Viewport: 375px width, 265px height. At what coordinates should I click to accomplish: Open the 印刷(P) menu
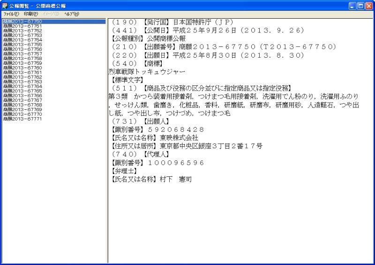click(x=31, y=14)
